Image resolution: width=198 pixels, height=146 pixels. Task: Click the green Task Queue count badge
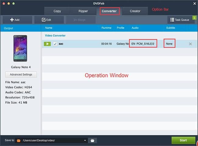[x=194, y=18]
